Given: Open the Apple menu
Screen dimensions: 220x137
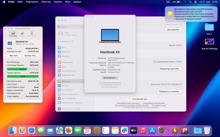Looking at the screenshot, I should (4, 2).
